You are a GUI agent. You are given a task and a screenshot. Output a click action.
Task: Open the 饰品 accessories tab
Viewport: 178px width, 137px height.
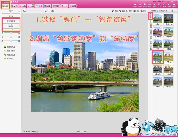tap(22, 6)
